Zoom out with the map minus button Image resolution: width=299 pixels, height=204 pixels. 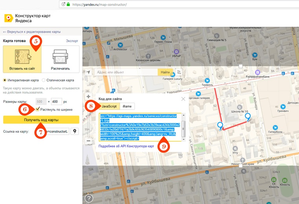click(88, 140)
